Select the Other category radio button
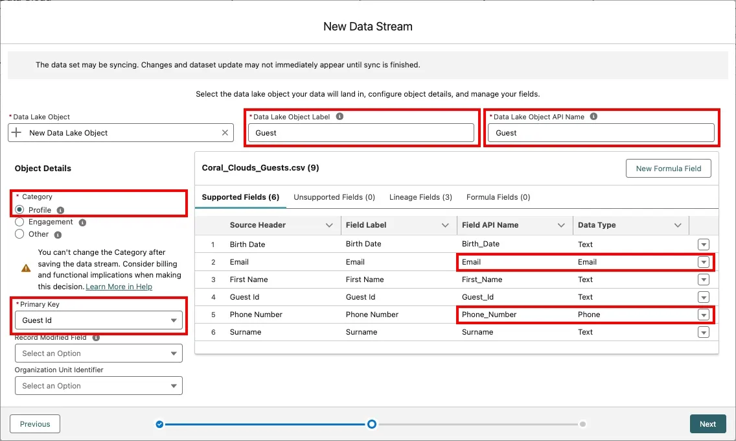The height and width of the screenshot is (441, 736). (x=20, y=234)
